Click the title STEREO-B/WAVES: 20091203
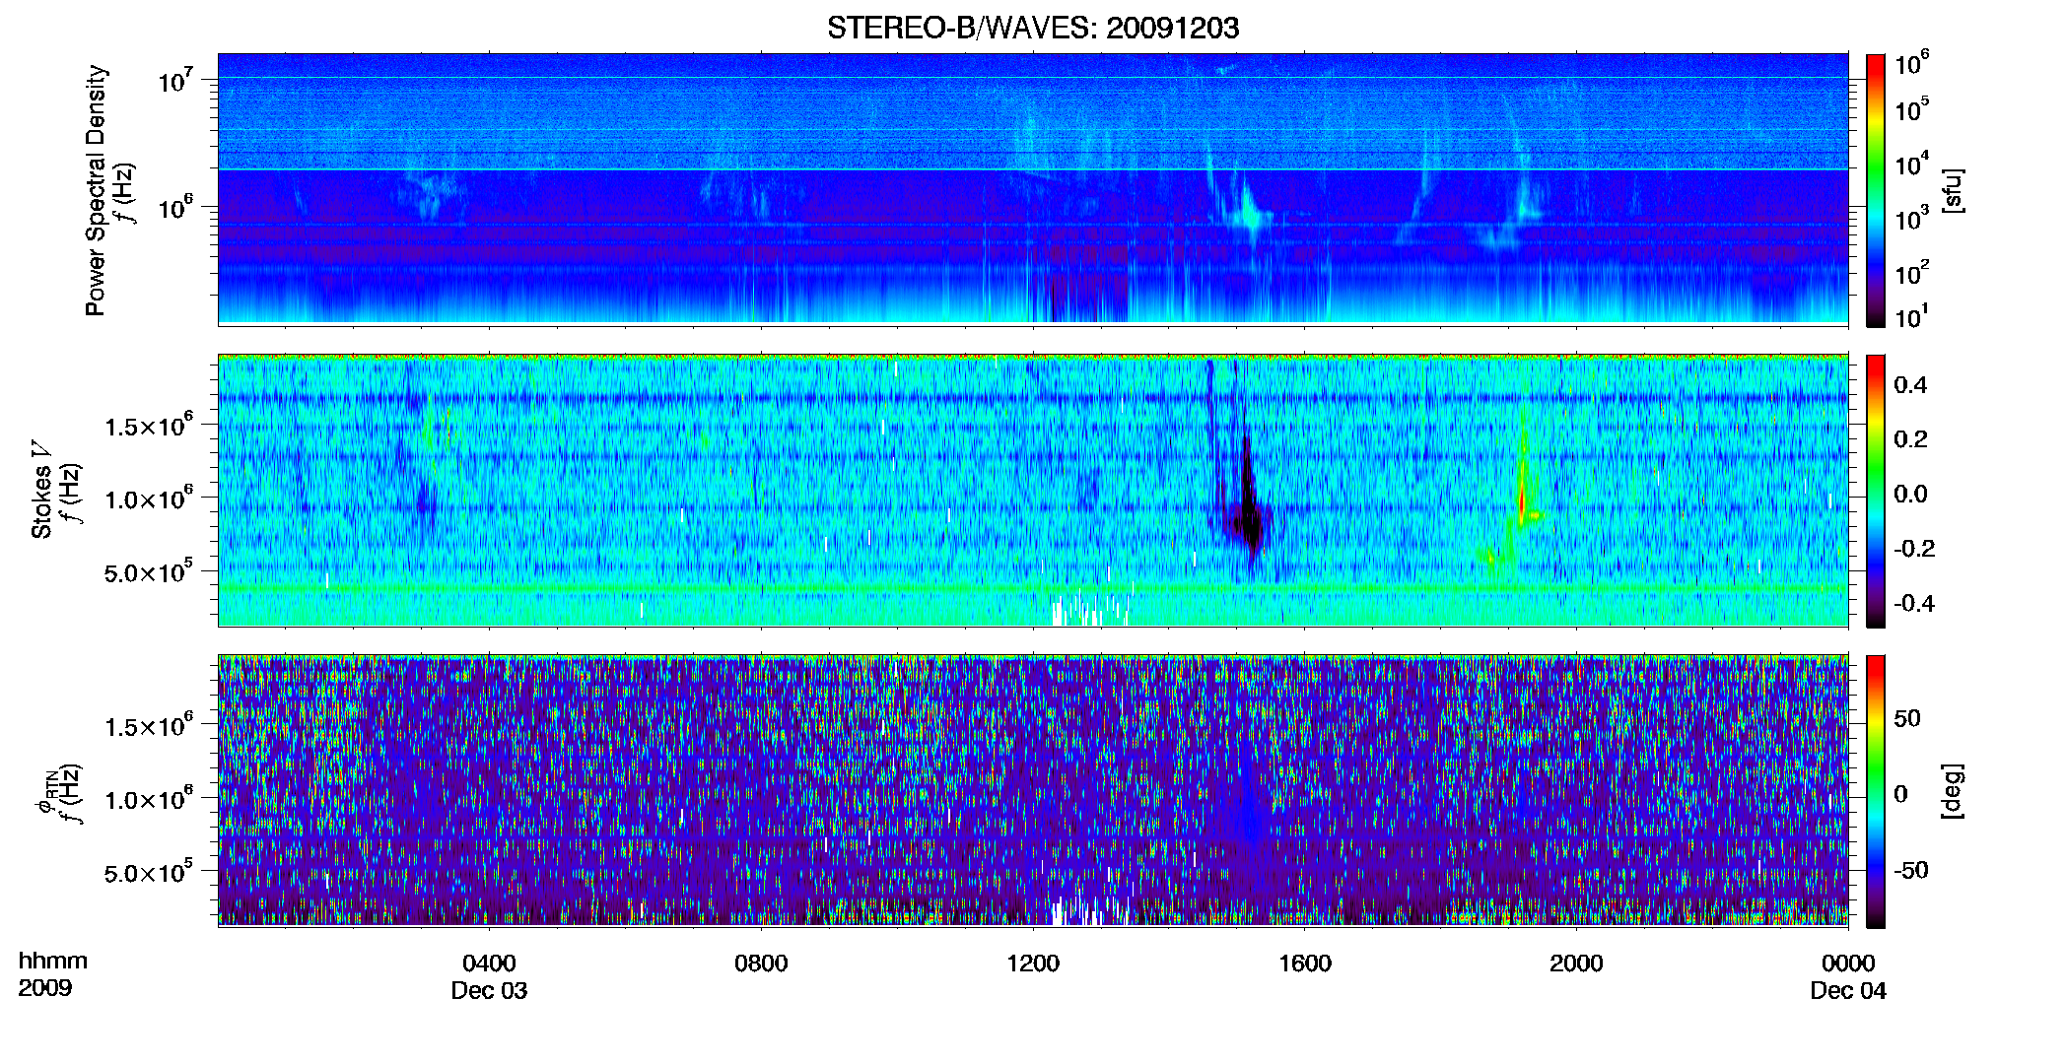 pos(1032,28)
